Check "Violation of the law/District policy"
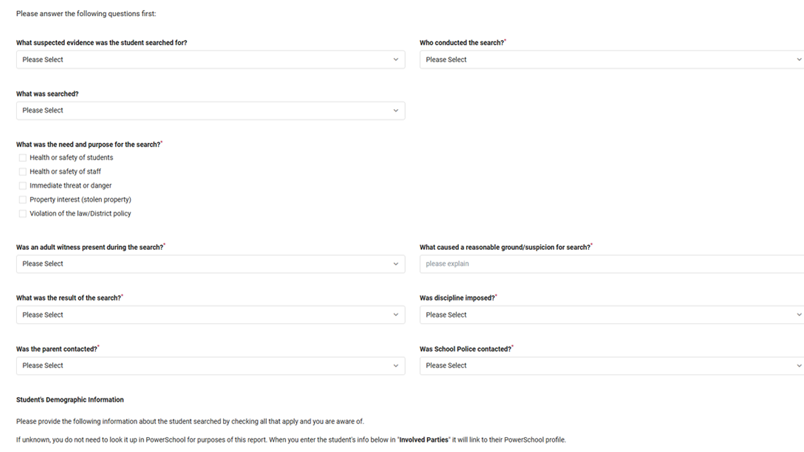 [x=22, y=213]
